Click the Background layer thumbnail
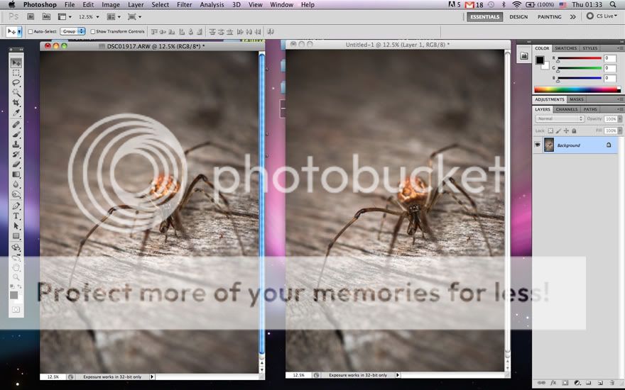Viewport: 625px width, 390px height. tap(549, 145)
